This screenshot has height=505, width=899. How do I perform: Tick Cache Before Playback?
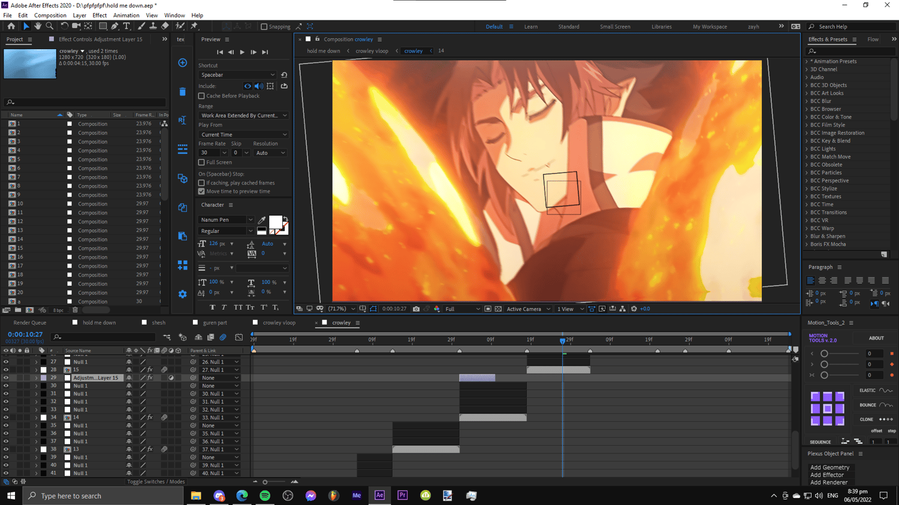(x=201, y=96)
